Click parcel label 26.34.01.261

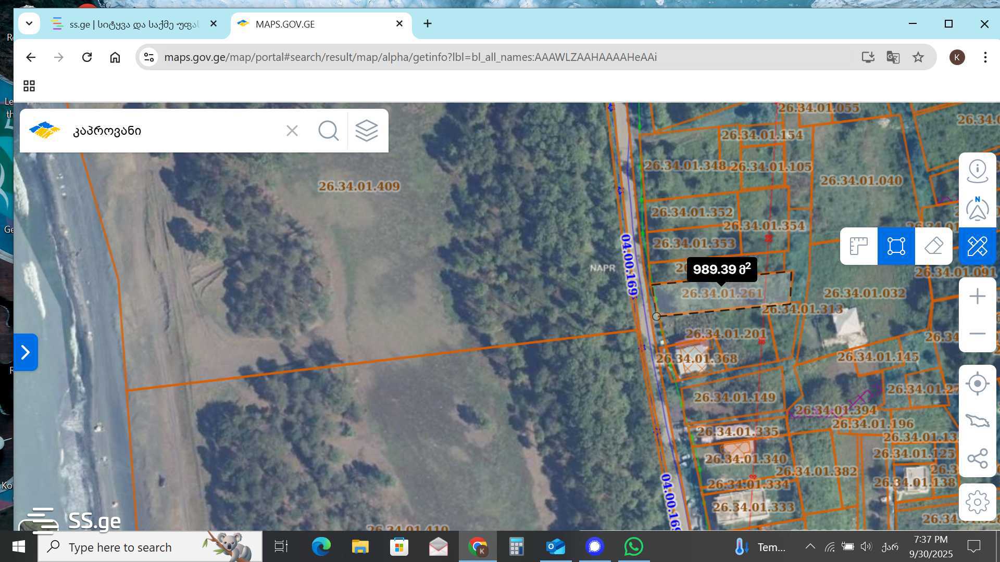coord(722,293)
